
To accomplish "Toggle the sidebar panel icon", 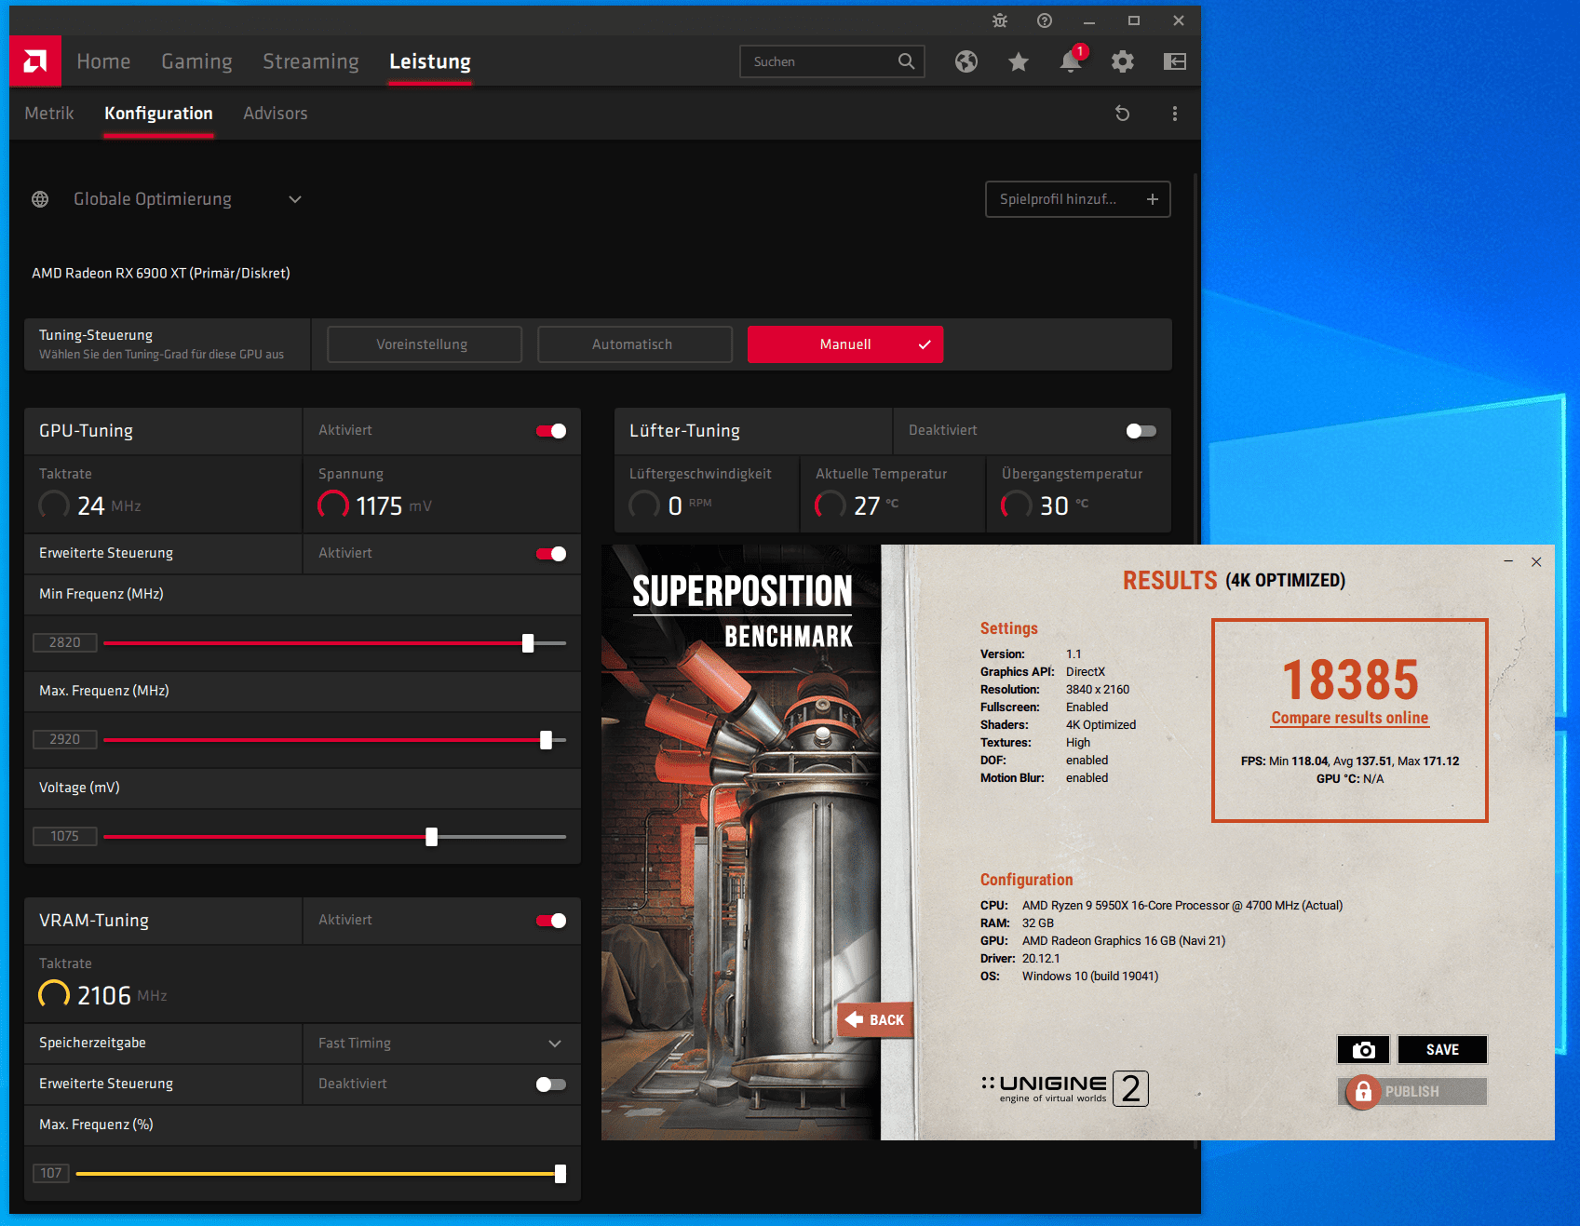I will [1175, 61].
